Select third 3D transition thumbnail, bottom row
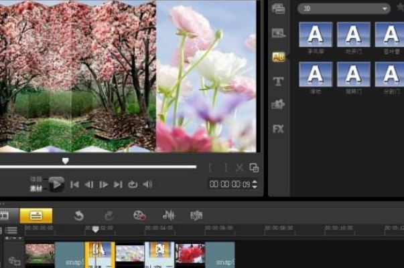This screenshot has height=268, width=404. (389, 74)
